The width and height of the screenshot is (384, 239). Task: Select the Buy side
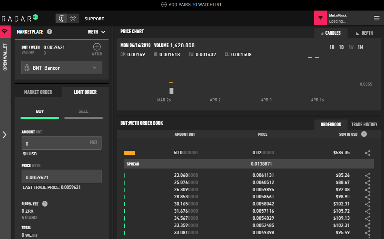[x=40, y=113]
